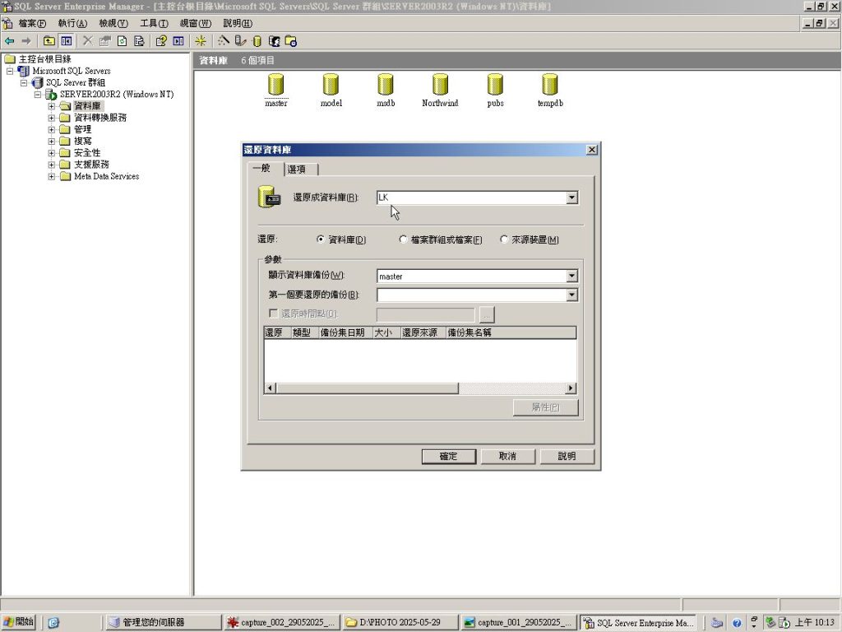Click the pubs database icon

pyautogui.click(x=495, y=85)
